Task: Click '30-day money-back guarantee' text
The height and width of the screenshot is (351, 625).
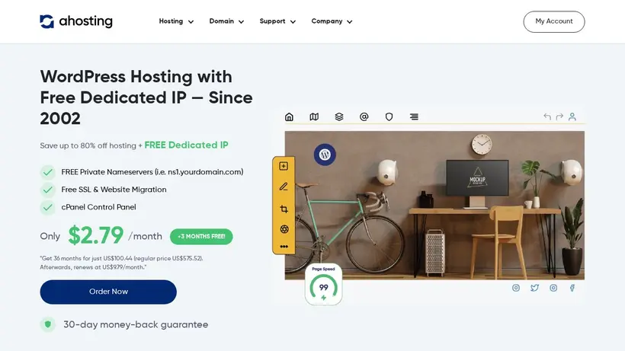Action: click(136, 325)
